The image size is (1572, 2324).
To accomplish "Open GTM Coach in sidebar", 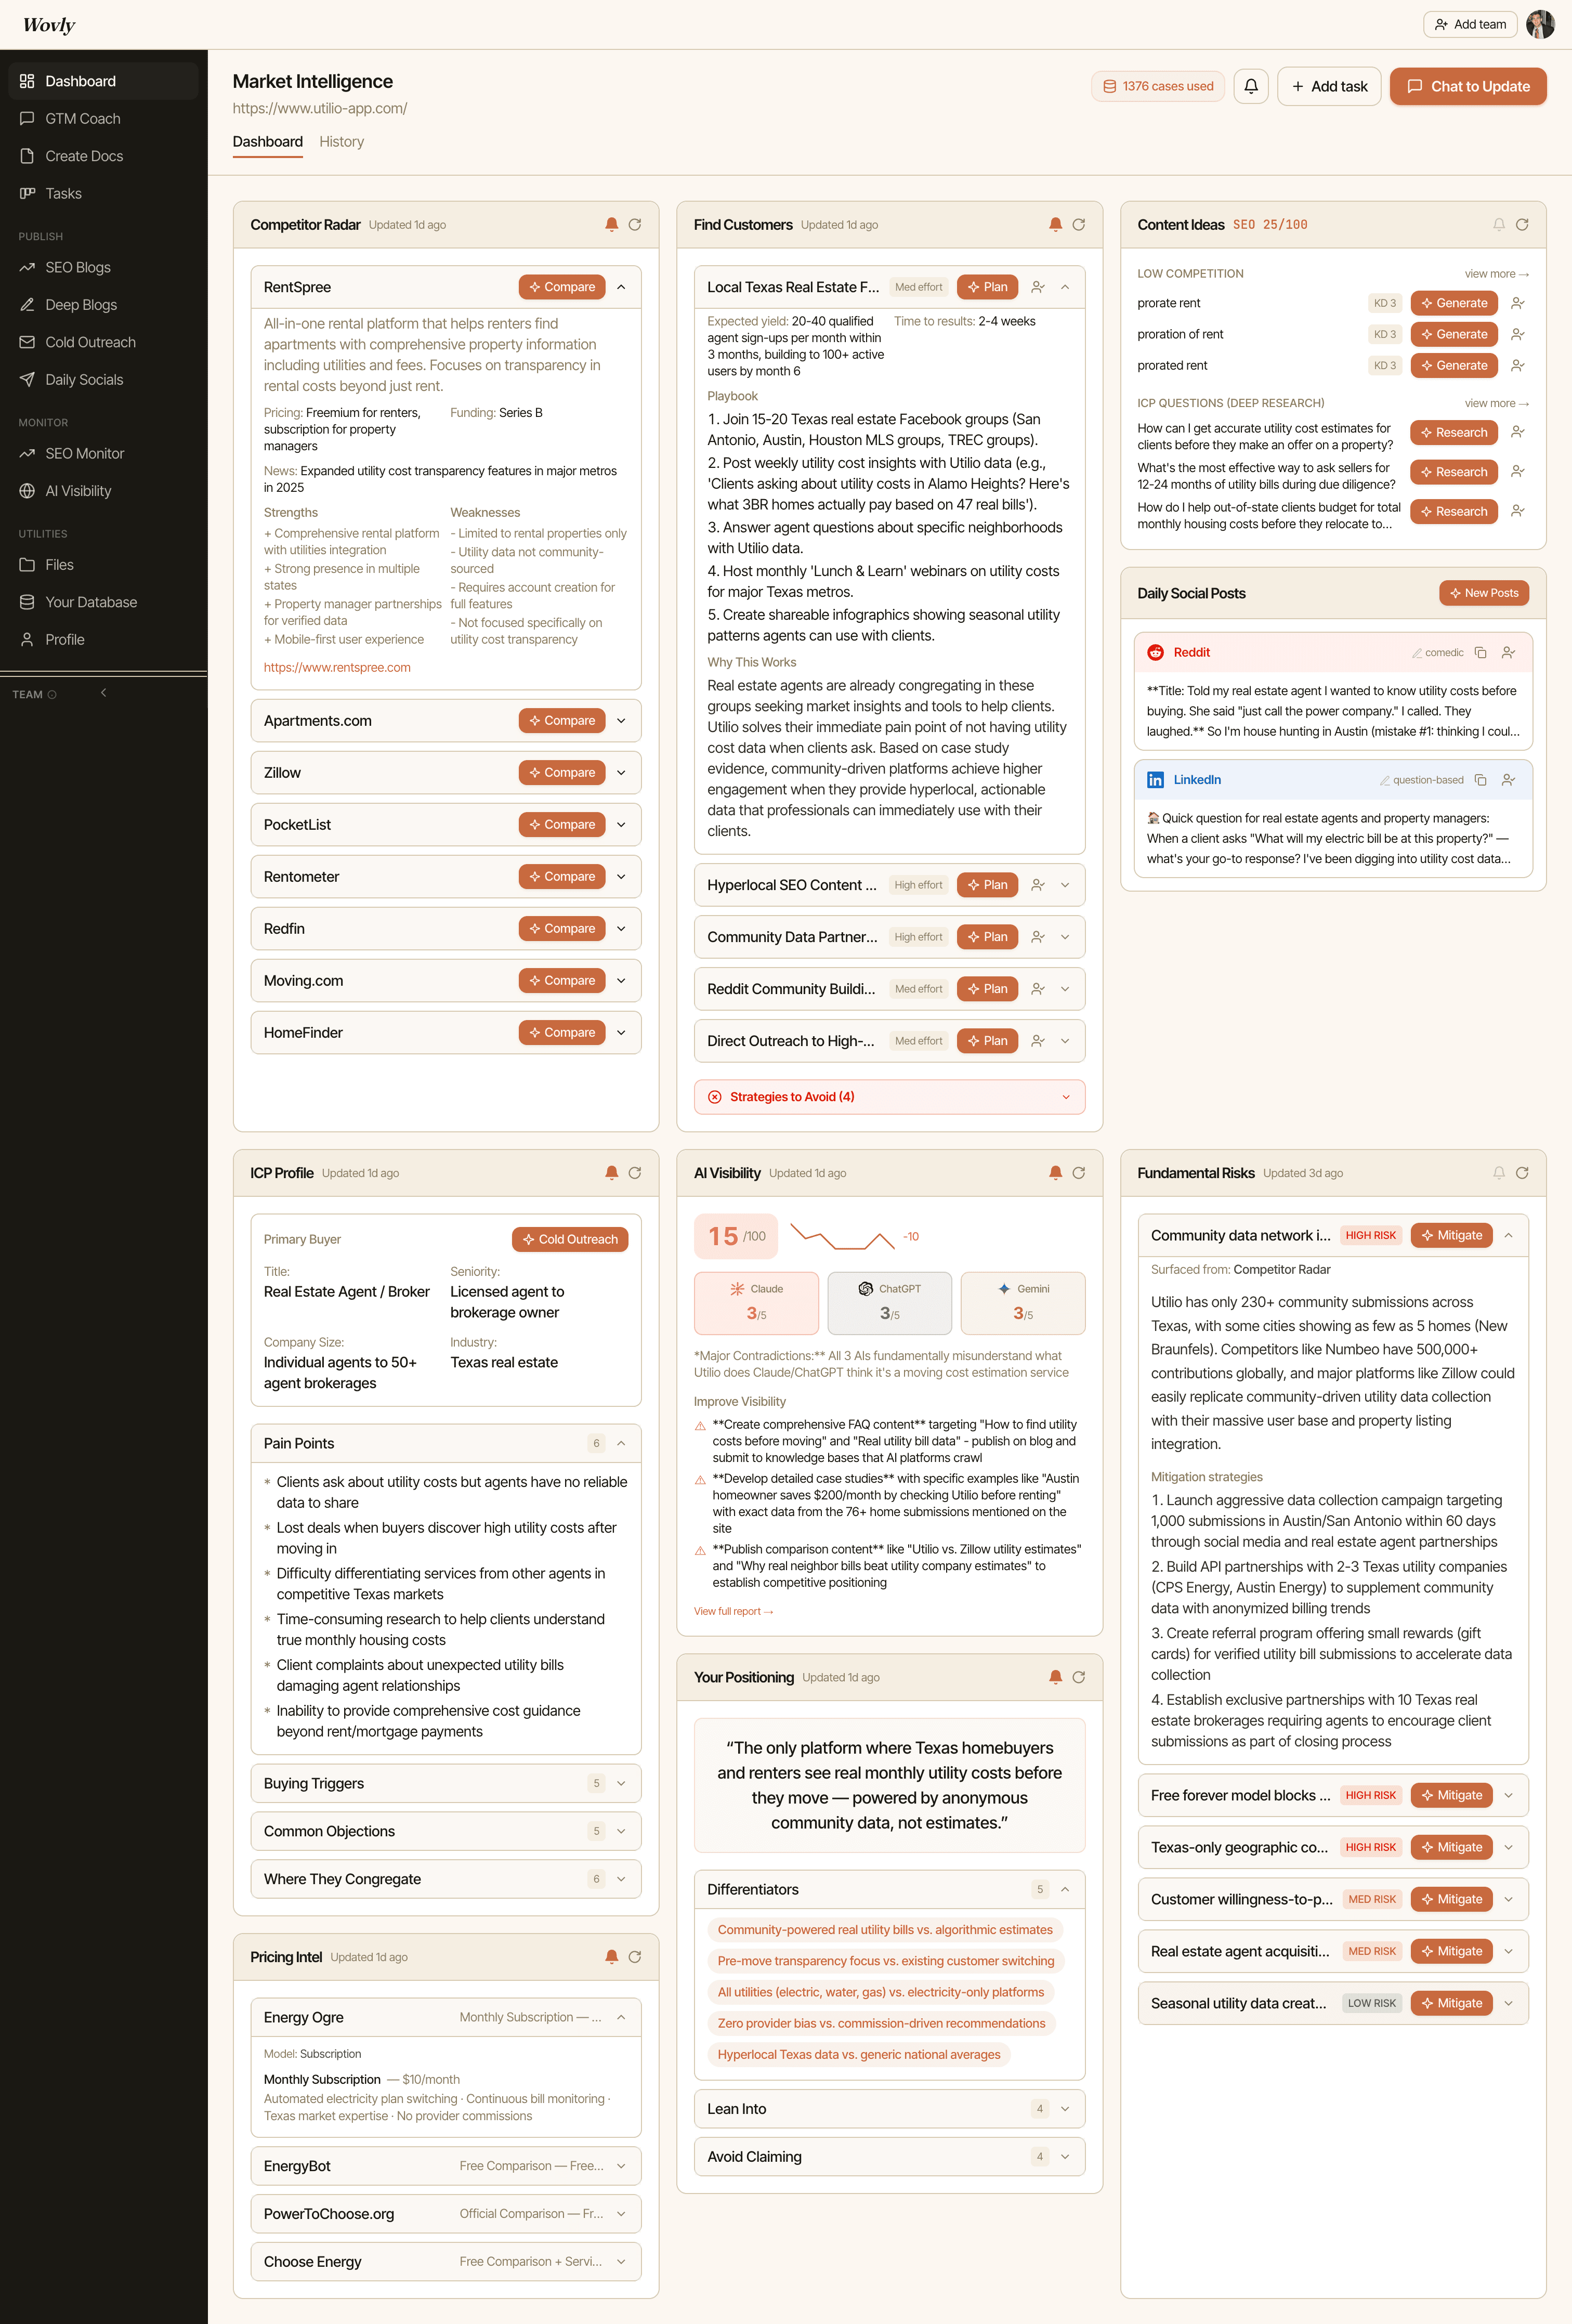I will point(103,119).
